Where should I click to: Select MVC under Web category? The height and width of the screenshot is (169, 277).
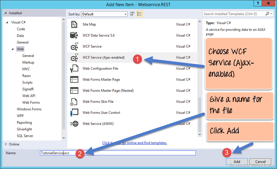click(x=26, y=69)
